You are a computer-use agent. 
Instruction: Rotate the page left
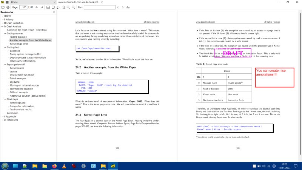58,7
